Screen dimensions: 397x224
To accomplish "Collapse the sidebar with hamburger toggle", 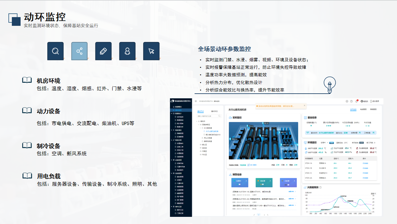I will point(196,101).
